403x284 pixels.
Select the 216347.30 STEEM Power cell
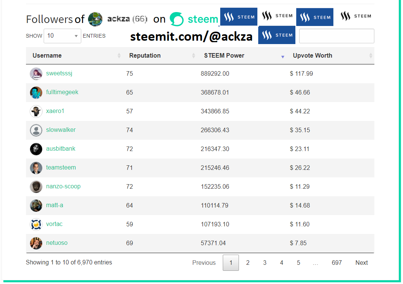tap(215, 149)
